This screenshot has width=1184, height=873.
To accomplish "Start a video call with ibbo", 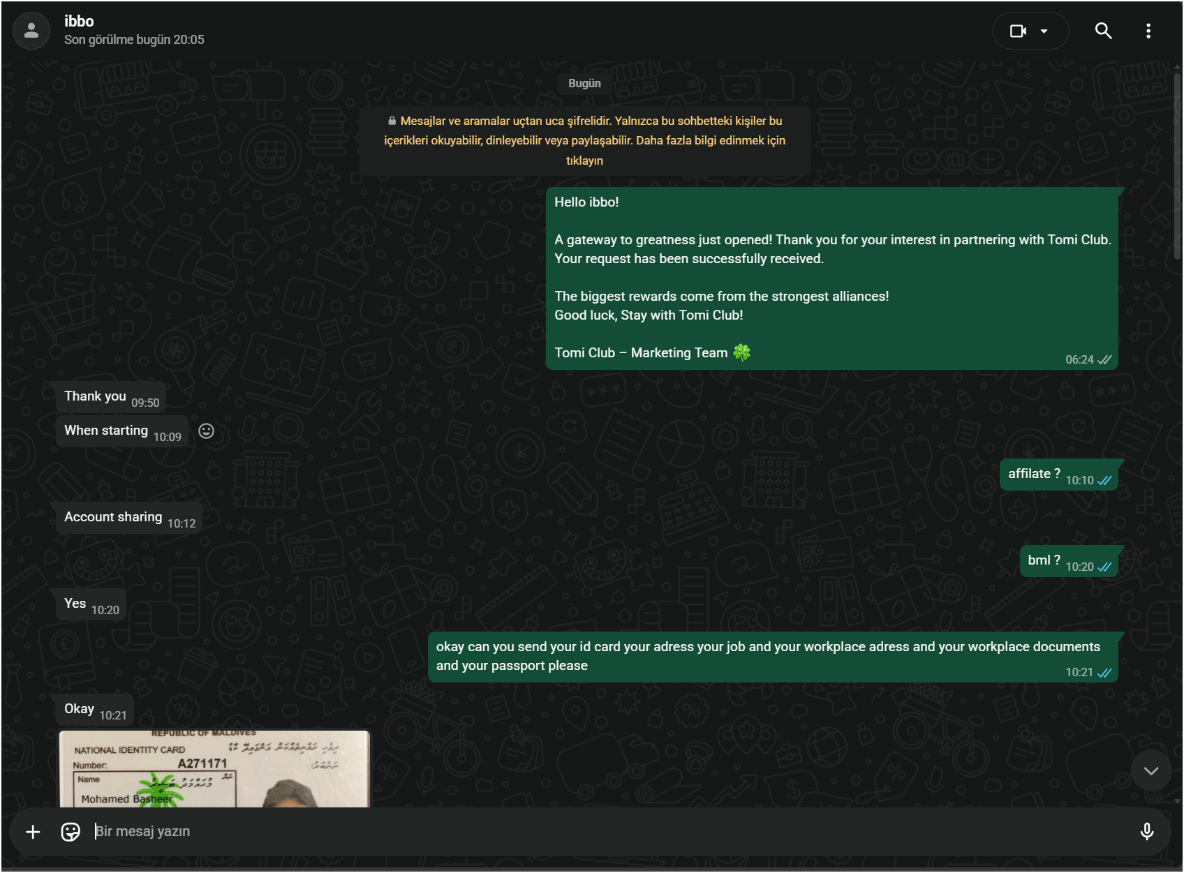I will click(x=1018, y=31).
